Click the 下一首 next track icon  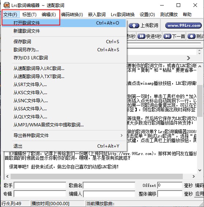[x=167, y=36]
